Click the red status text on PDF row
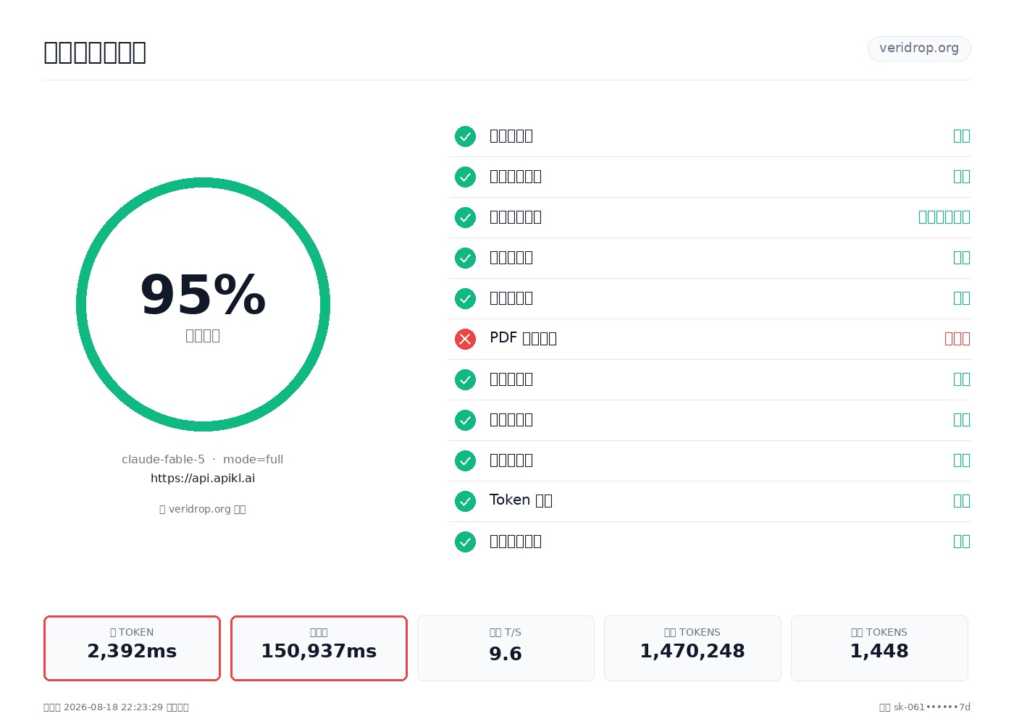This screenshot has width=1014, height=724. 958,339
